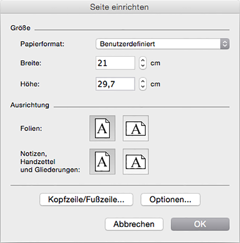Confirm the page setup with OK
This screenshot has height=243, width=240.
tap(200, 224)
